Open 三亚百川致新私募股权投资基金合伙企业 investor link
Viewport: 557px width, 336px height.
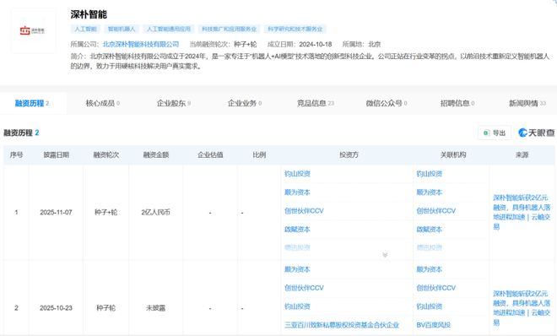tap(342, 325)
